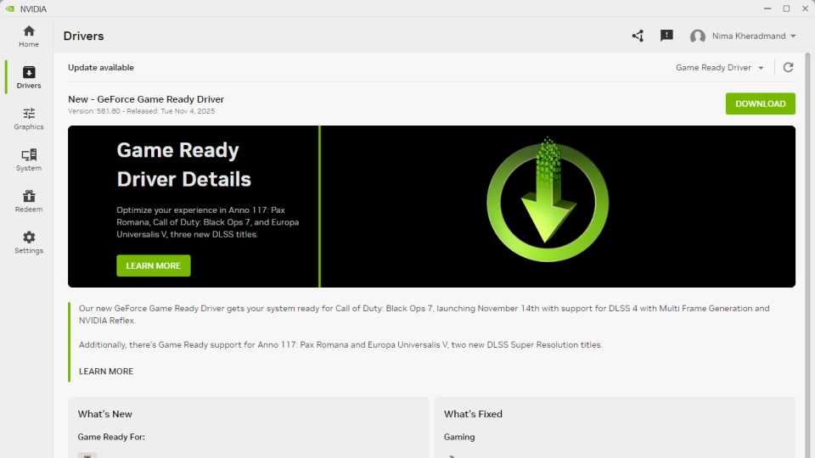Select the Drivers tab in sidebar
Viewport: 815px width, 458px height.
(29, 77)
